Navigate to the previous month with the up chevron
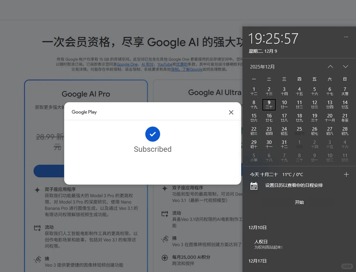Screen dimensions: 356x272 [330, 67]
